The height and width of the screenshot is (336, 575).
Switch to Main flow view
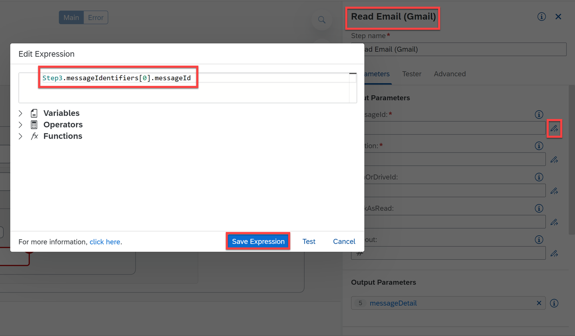coord(71,18)
